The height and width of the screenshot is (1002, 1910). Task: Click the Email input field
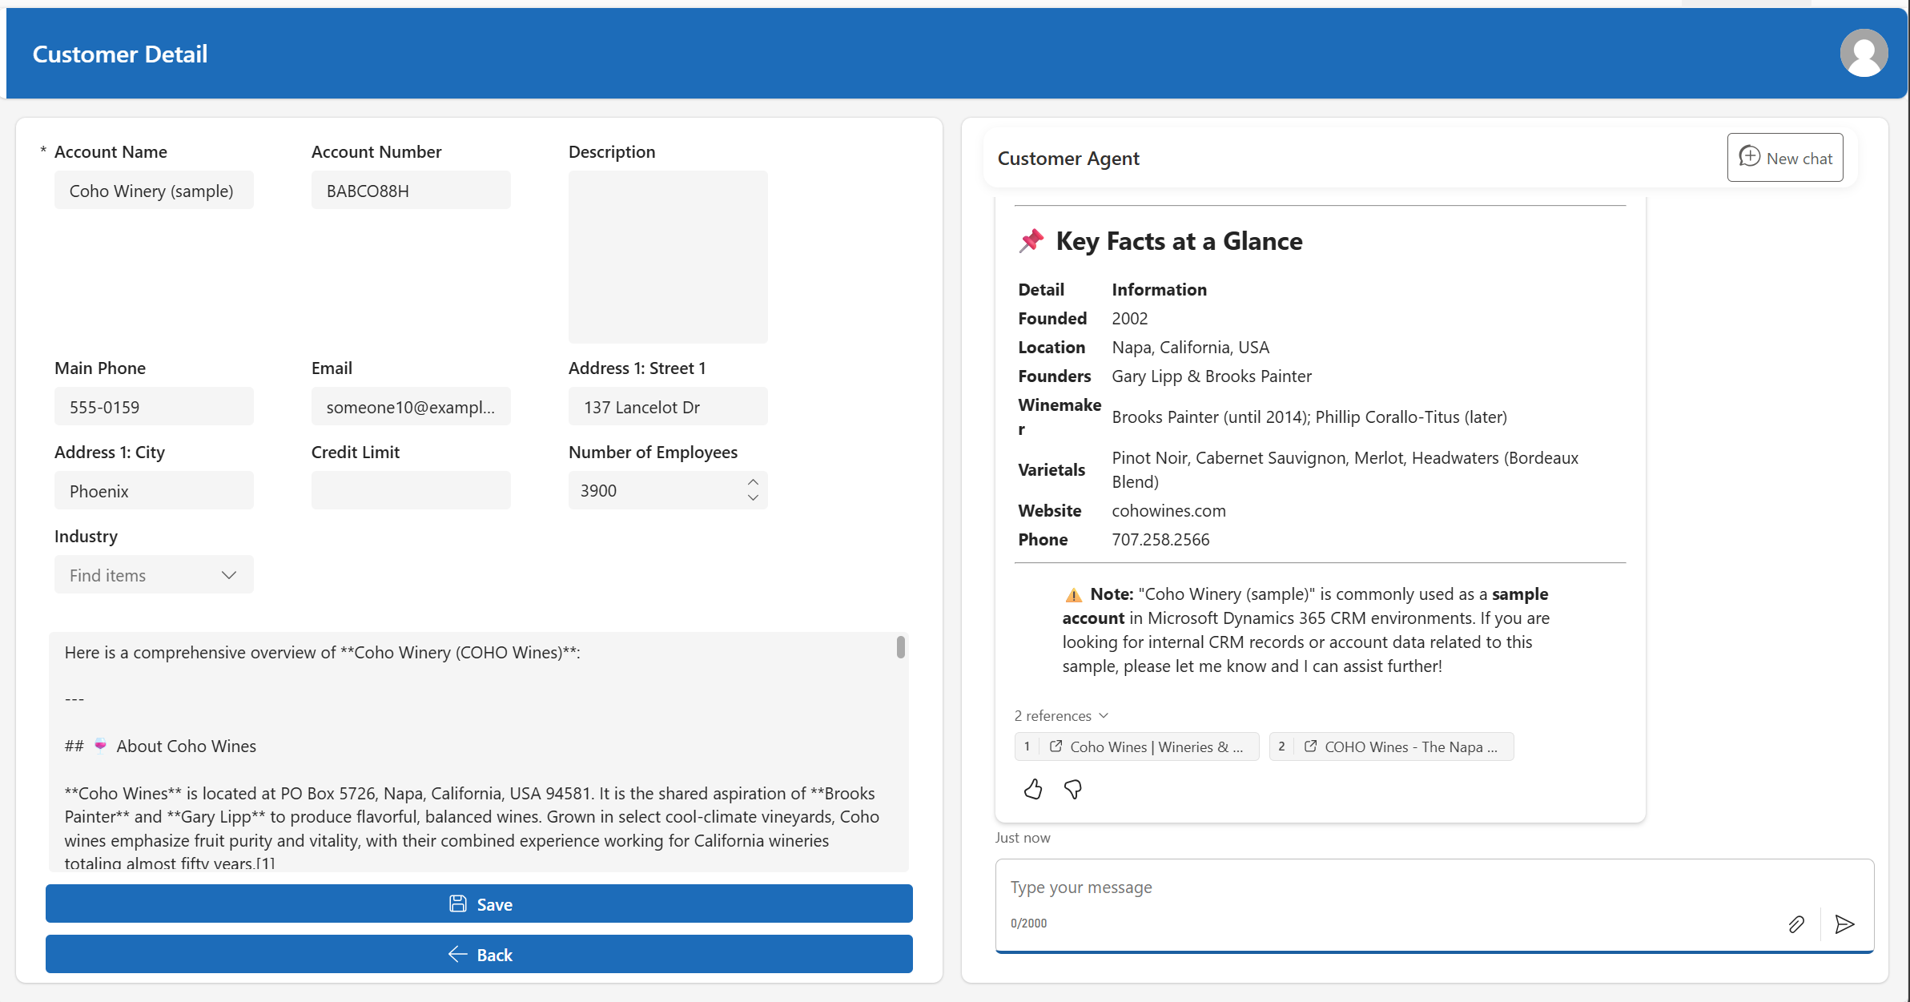411,407
